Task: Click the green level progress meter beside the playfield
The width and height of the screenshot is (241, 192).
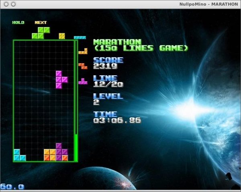Action: click(x=76, y=101)
